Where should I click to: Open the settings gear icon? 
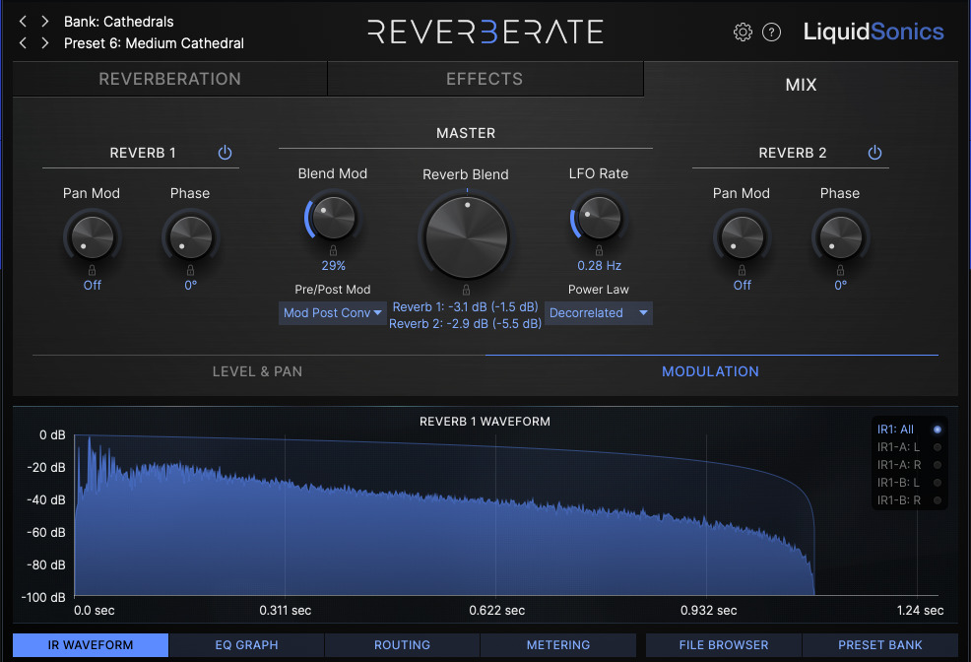743,33
